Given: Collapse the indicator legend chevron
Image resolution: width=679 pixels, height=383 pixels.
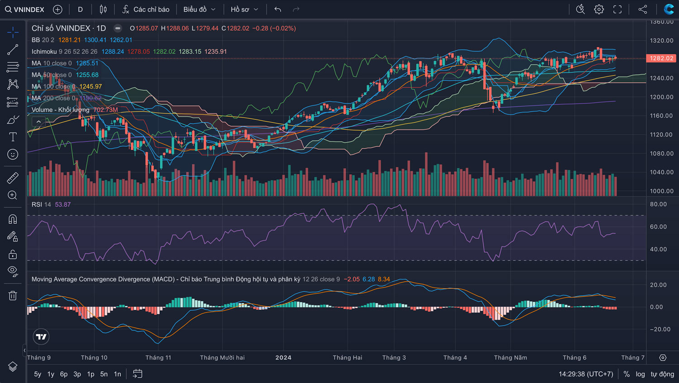Looking at the screenshot, I should (38, 122).
